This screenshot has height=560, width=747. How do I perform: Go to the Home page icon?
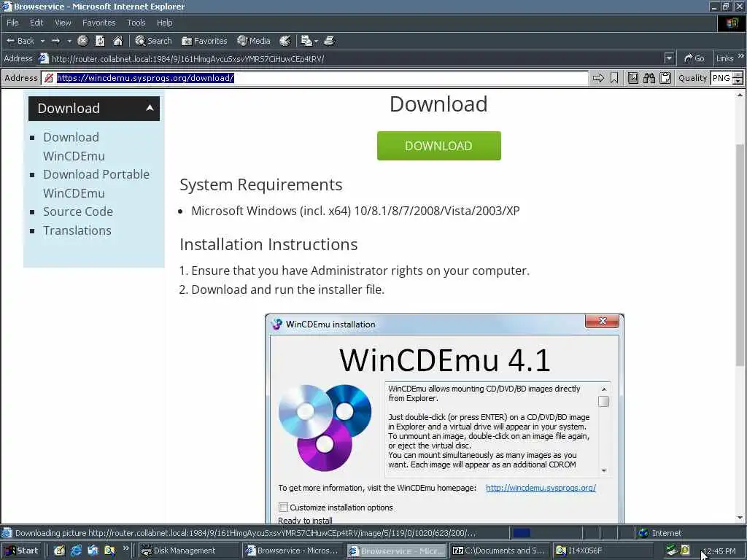[117, 41]
